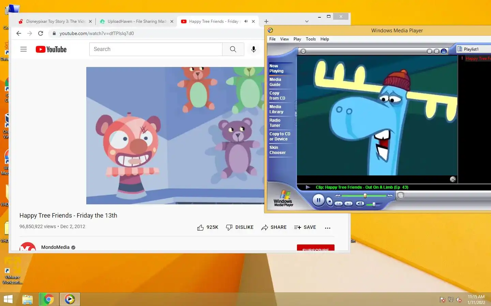Viewport: 491px width, 306px height.
Task: Open Media Player's Help menu
Action: click(x=325, y=39)
